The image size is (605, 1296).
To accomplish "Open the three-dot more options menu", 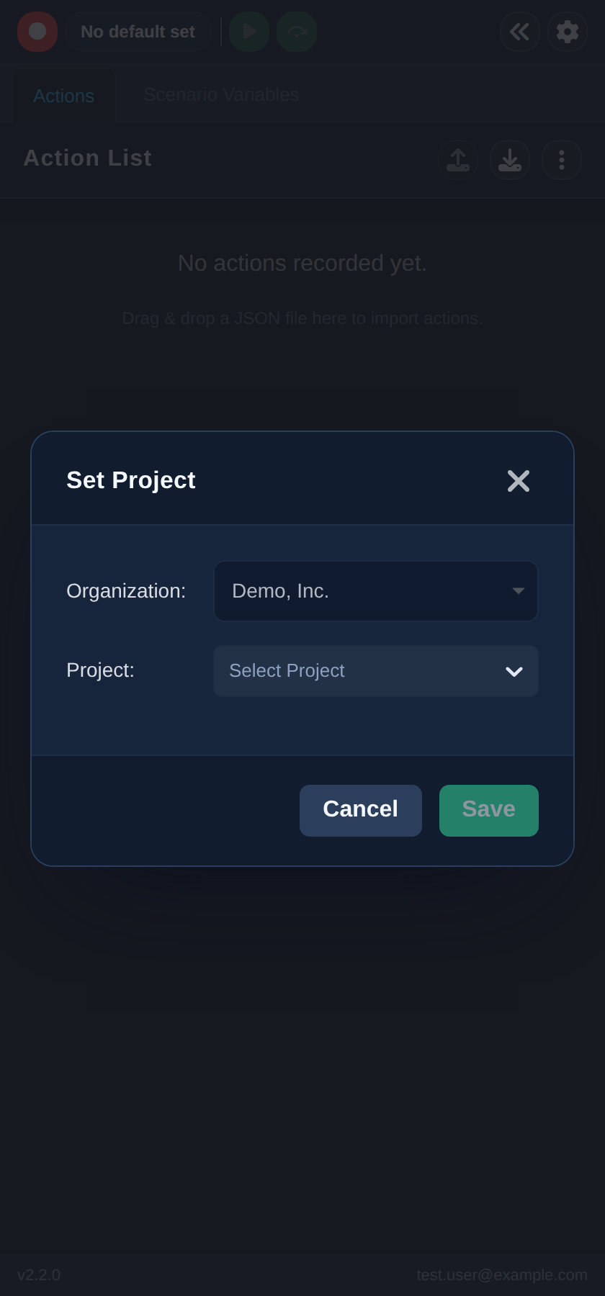I will coord(562,160).
